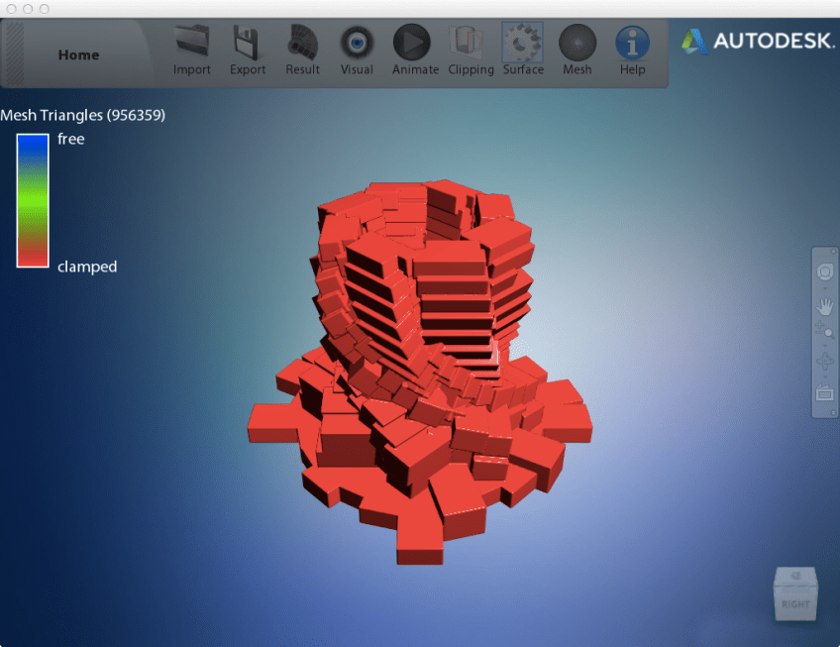Activate the Orbit rotation tool
The image size is (840, 647).
point(824,362)
